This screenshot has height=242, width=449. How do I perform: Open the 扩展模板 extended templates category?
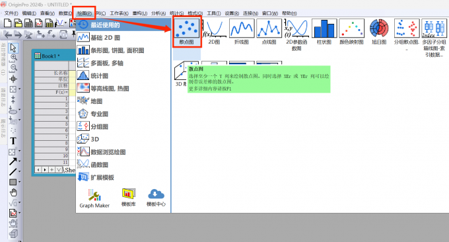pos(123,177)
